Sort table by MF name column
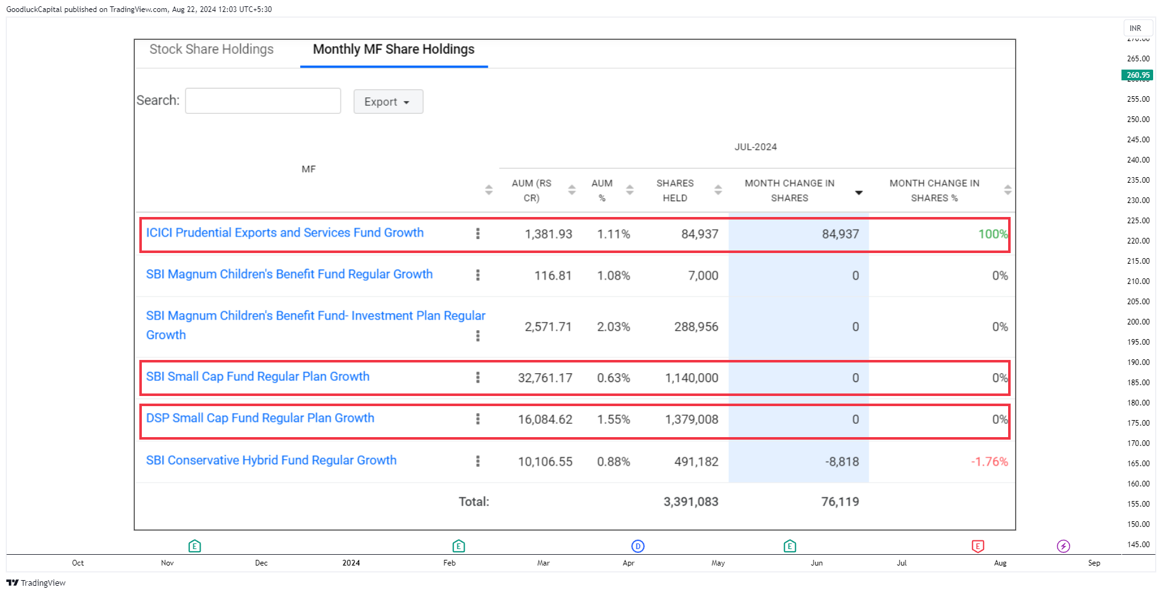The height and width of the screenshot is (594, 1162). (488, 190)
